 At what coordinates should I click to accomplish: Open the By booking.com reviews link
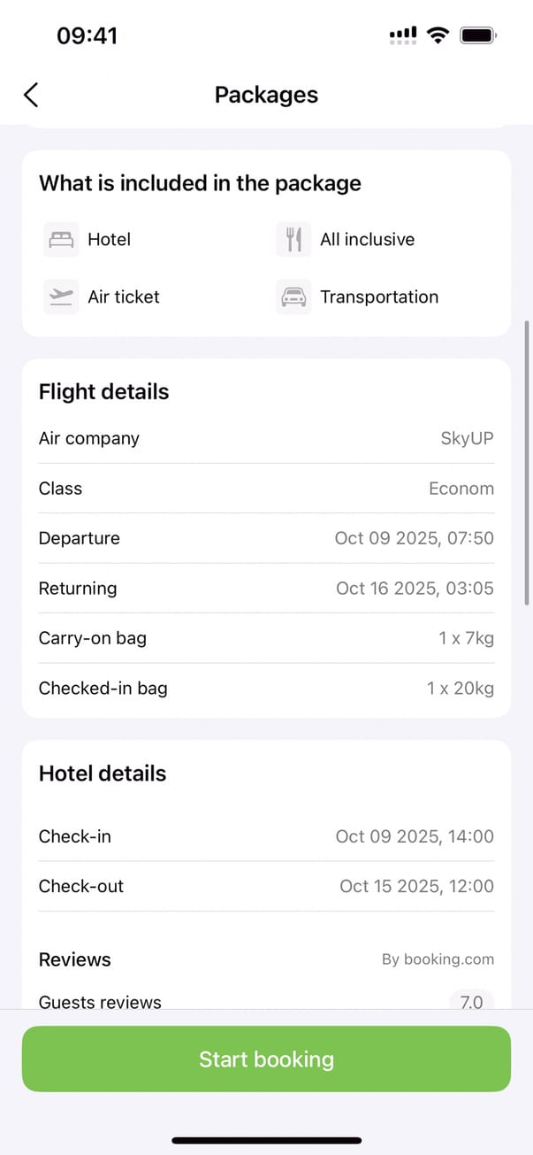coord(438,959)
